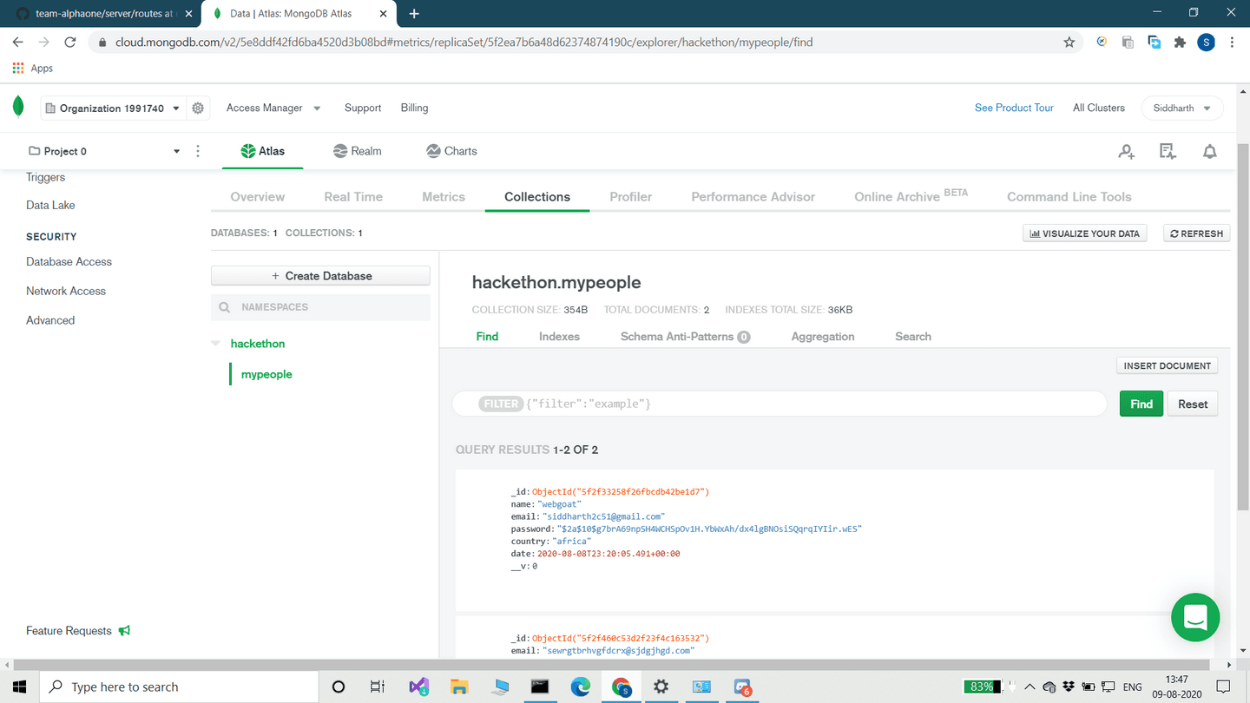Collapse the hackethon database tree

click(x=216, y=344)
